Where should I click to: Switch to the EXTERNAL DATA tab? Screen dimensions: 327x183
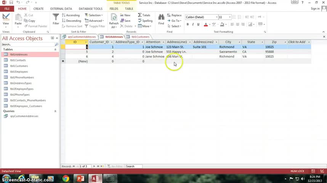point(61,9)
